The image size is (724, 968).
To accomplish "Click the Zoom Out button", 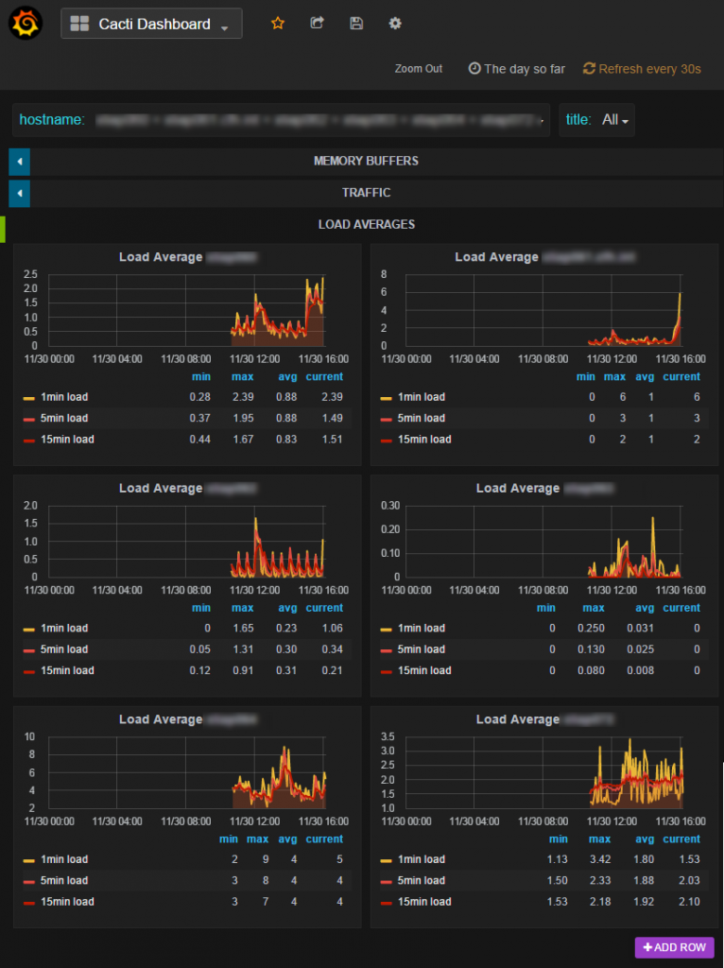I will [x=419, y=68].
